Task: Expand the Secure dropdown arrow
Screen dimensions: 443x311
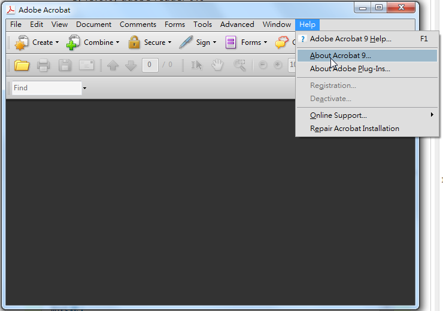Action: pyautogui.click(x=169, y=42)
